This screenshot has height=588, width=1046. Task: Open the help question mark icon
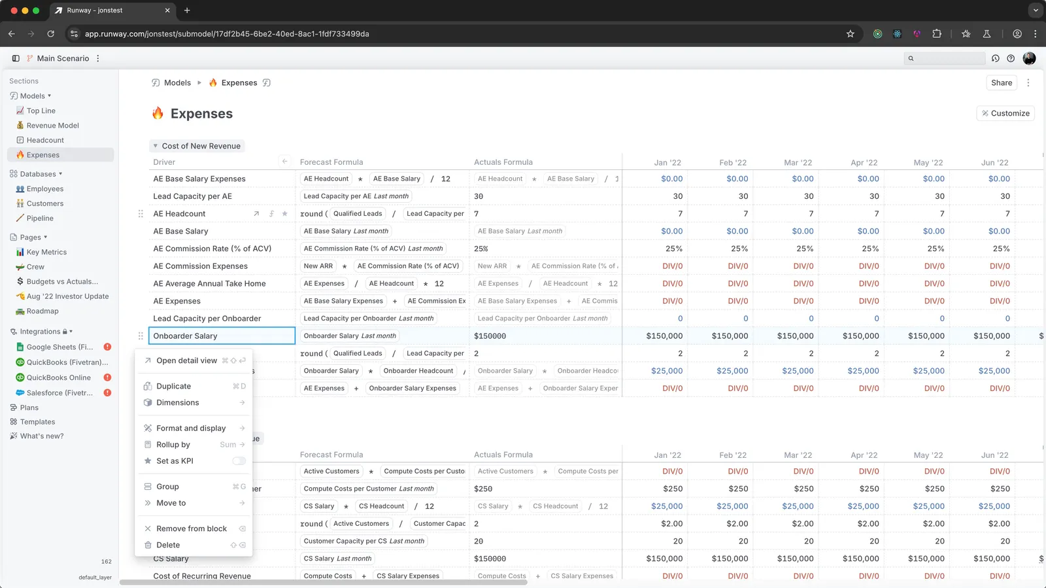[x=1011, y=58]
